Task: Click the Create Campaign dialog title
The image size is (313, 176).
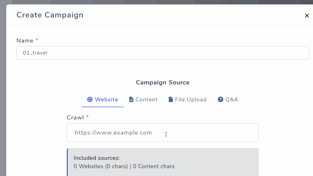Action: point(50,15)
